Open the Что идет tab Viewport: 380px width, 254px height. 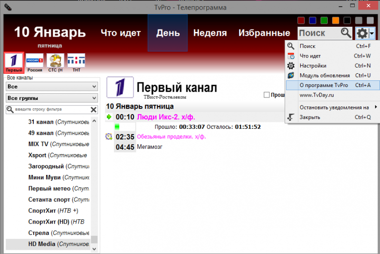coord(121,33)
